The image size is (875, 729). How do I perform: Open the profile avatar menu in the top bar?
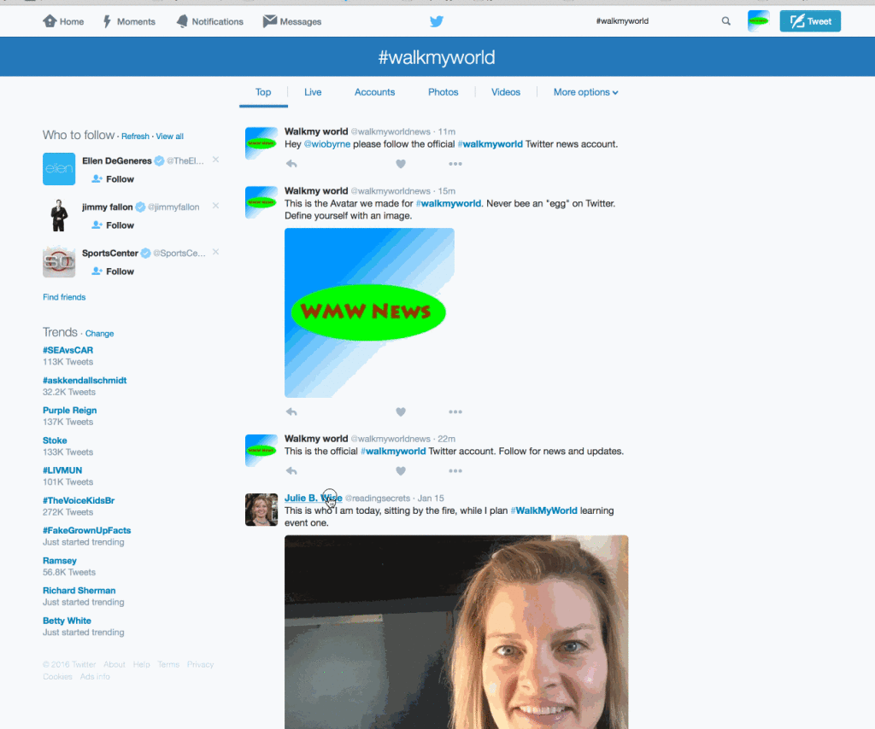point(759,21)
